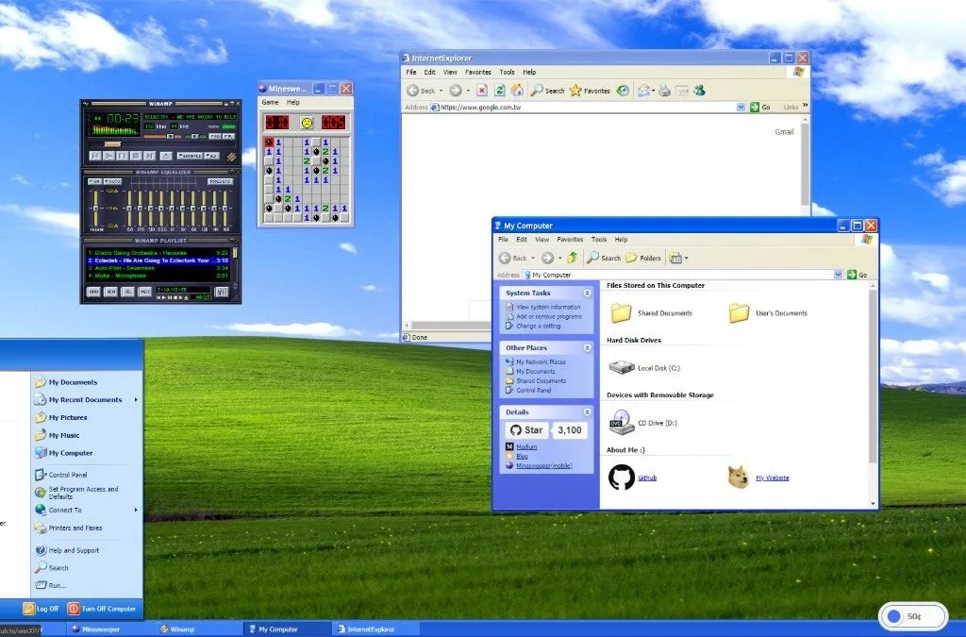This screenshot has width=966, height=637.
Task: Click Turn Off Computer button
Action: click(102, 609)
